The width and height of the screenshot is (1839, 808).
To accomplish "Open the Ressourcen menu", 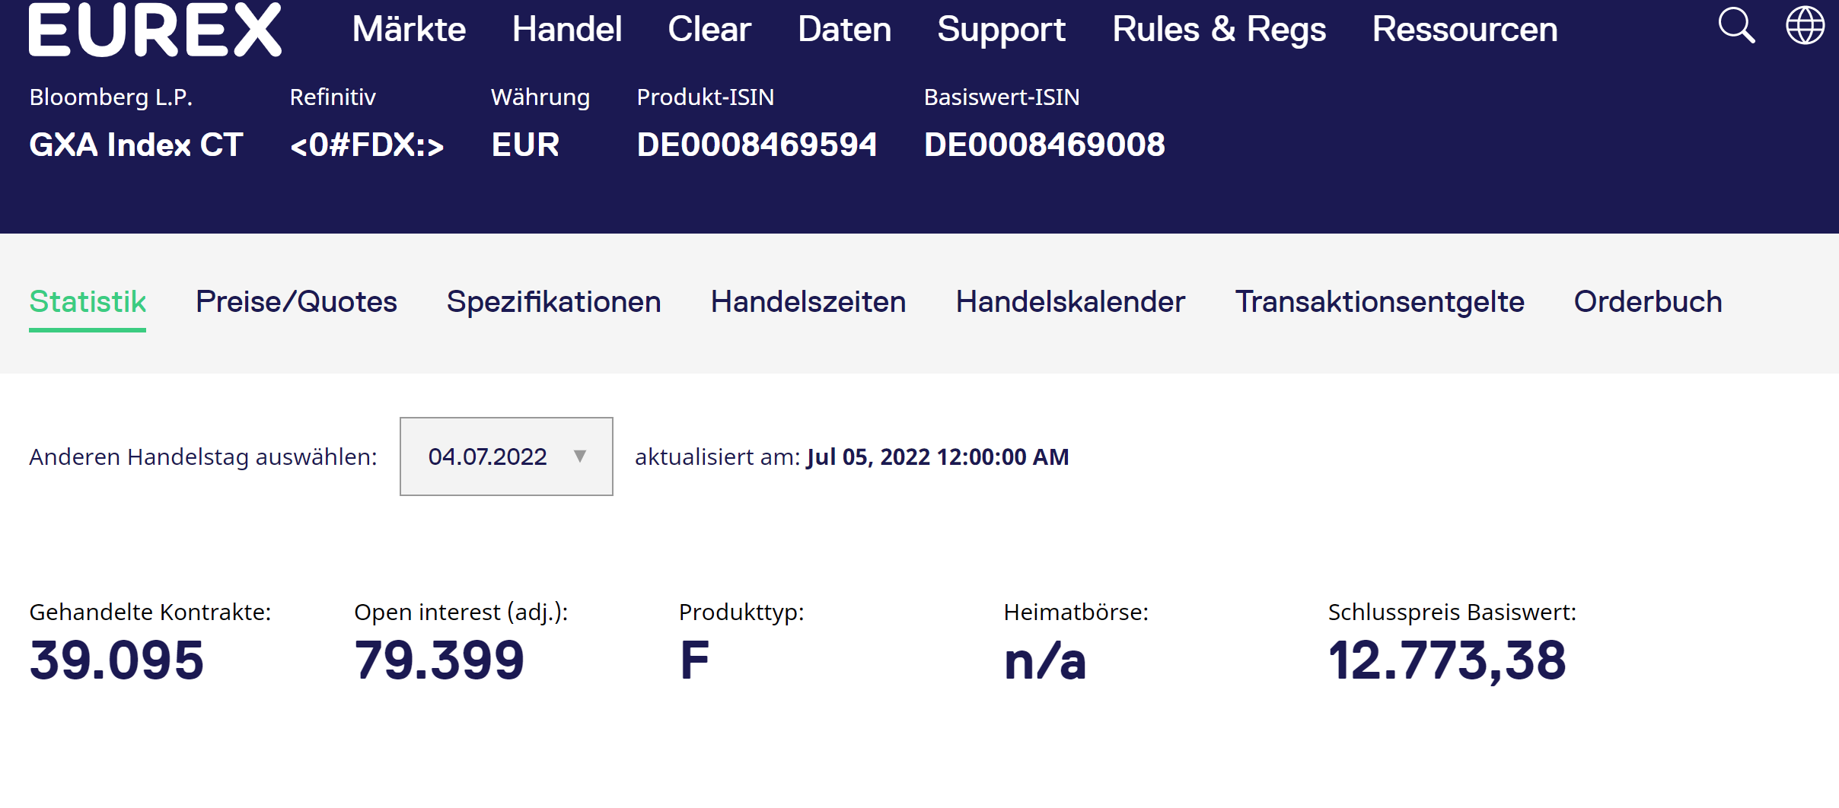I will (x=1465, y=29).
